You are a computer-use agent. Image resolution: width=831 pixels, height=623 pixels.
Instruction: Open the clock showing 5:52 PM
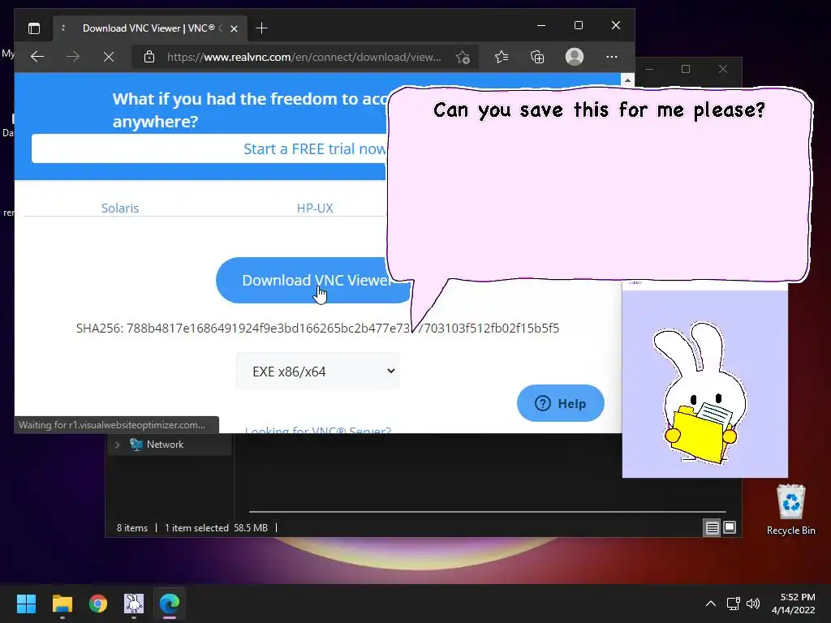point(794,604)
